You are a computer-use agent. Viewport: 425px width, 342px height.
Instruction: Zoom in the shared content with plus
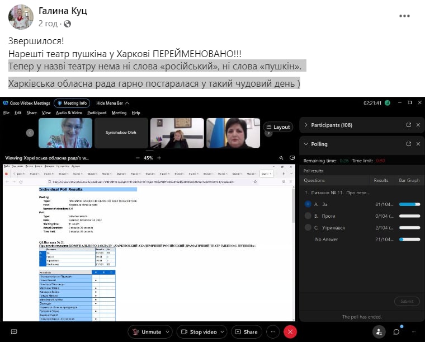(158, 158)
